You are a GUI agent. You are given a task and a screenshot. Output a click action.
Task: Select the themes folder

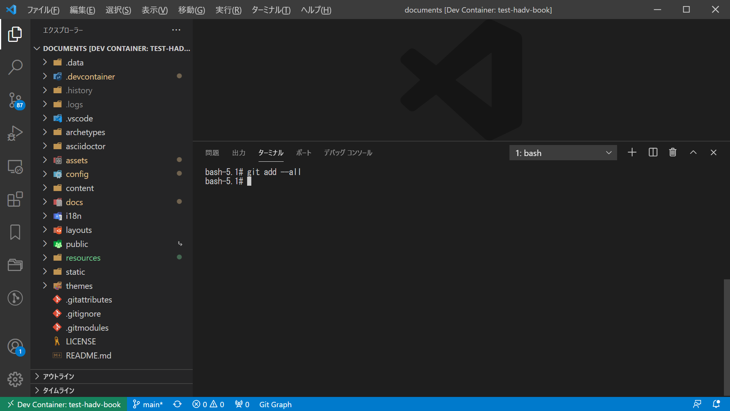point(112,286)
